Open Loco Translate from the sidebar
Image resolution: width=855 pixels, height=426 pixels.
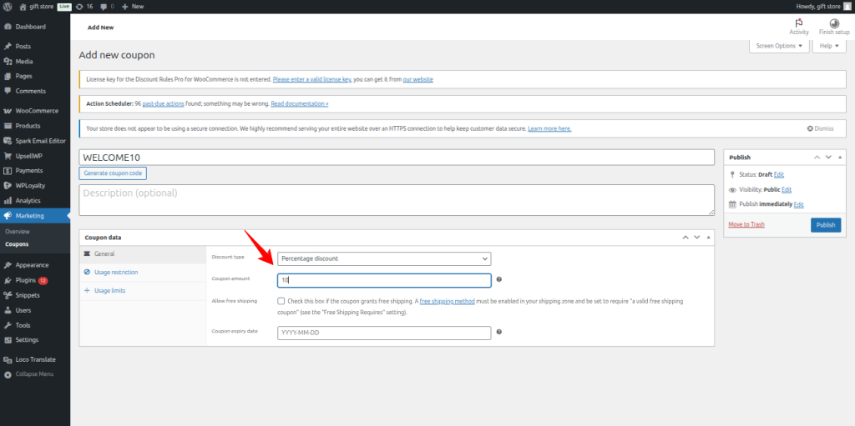point(35,359)
